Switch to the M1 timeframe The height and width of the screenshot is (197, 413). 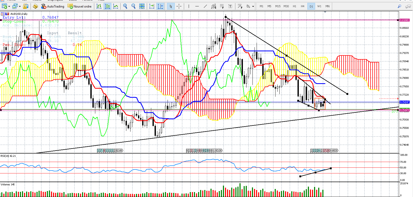point(262,6)
